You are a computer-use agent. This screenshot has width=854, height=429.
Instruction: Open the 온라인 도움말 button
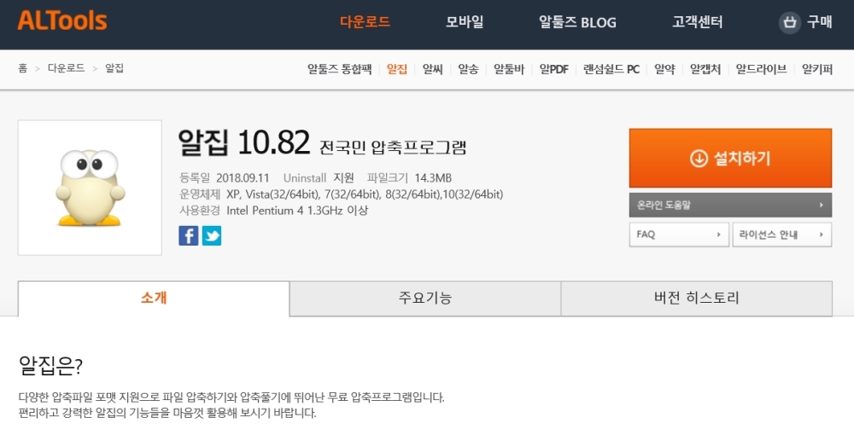(730, 205)
